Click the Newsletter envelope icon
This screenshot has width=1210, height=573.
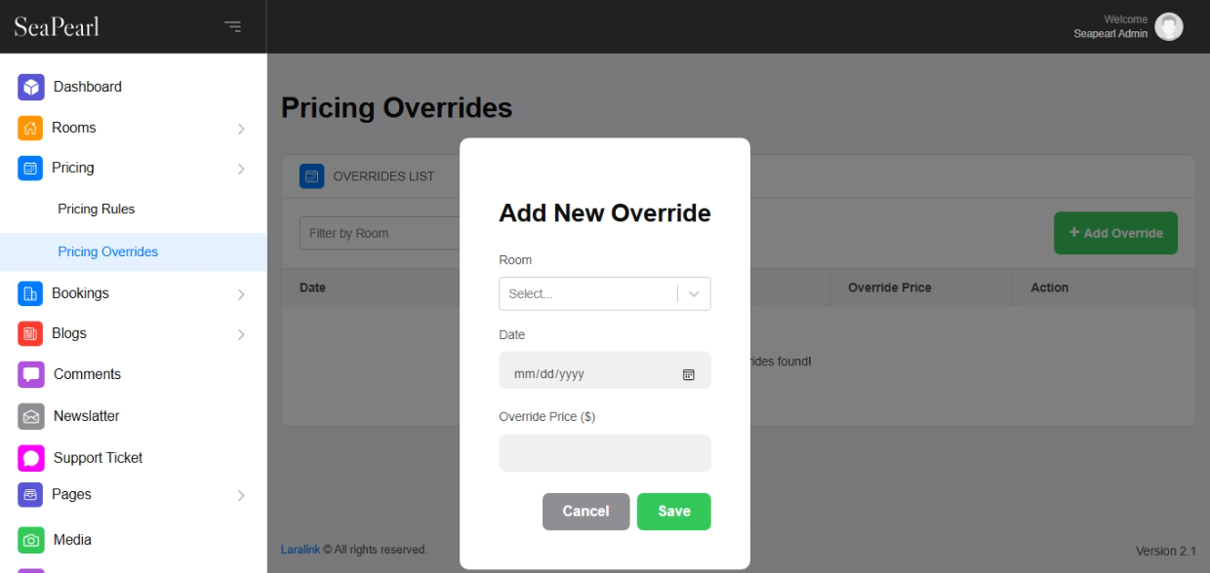31,416
